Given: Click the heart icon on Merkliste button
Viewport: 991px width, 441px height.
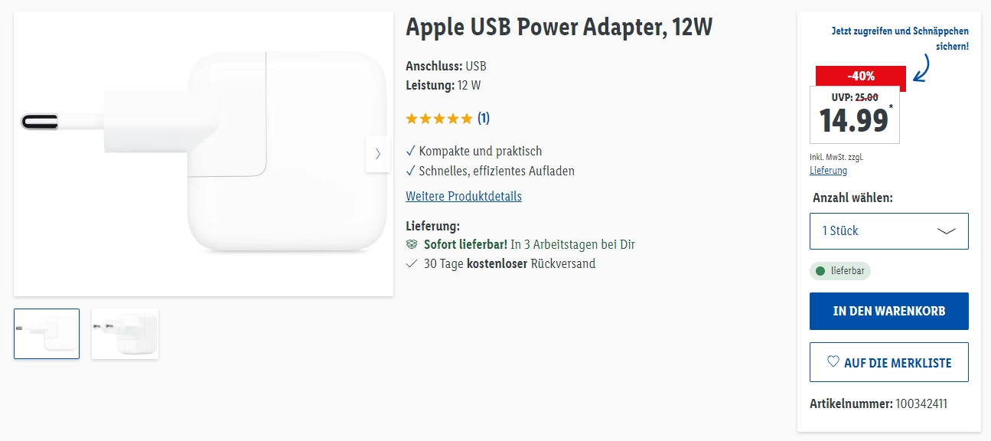Looking at the screenshot, I should [833, 362].
